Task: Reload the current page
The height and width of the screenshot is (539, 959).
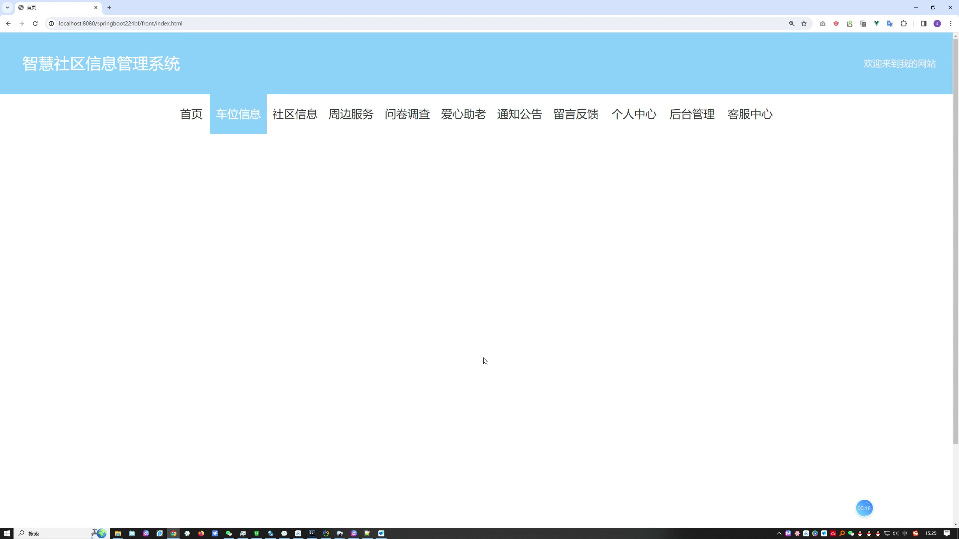Action: [35, 23]
